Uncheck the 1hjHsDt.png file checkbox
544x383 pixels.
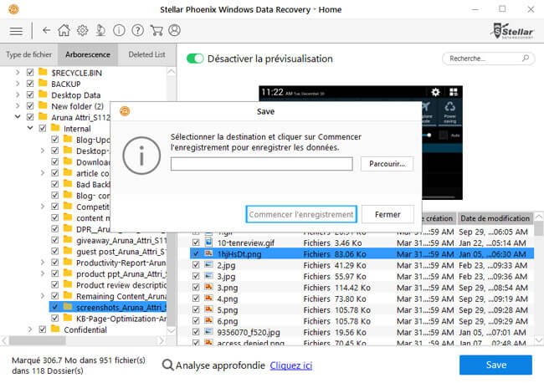(196, 253)
